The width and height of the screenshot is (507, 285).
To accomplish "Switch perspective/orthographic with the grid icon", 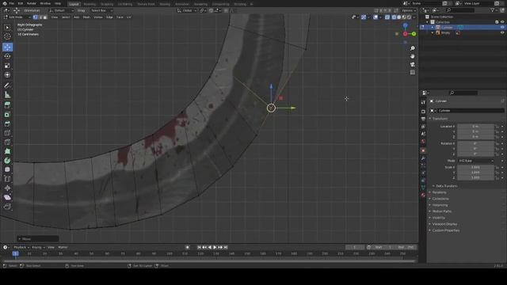I will (413, 72).
